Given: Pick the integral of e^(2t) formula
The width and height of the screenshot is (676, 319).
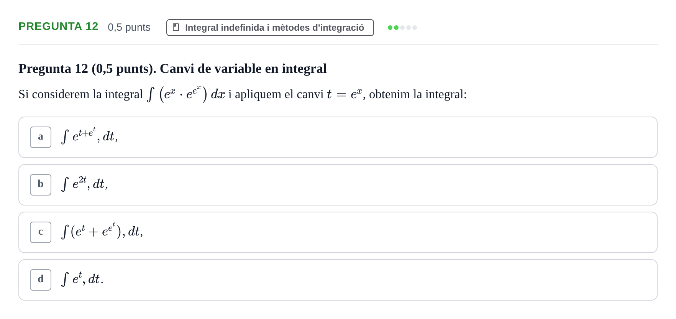Looking at the screenshot, I should [x=85, y=183].
